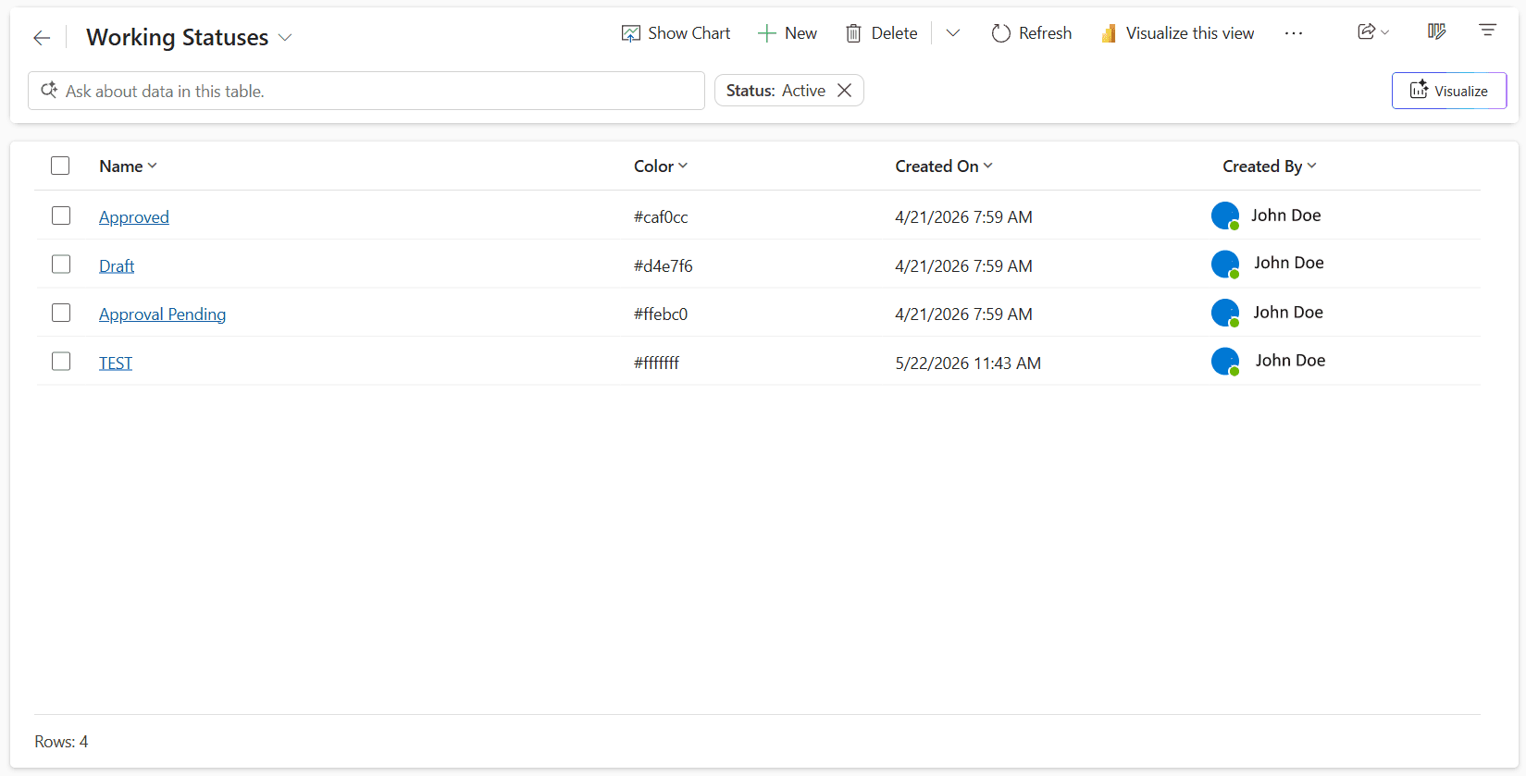Go back using the back arrow
The width and height of the screenshot is (1526, 776).
pyautogui.click(x=41, y=38)
